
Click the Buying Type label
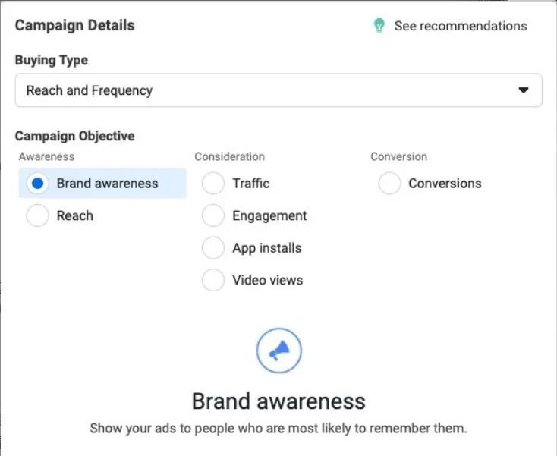coord(51,60)
